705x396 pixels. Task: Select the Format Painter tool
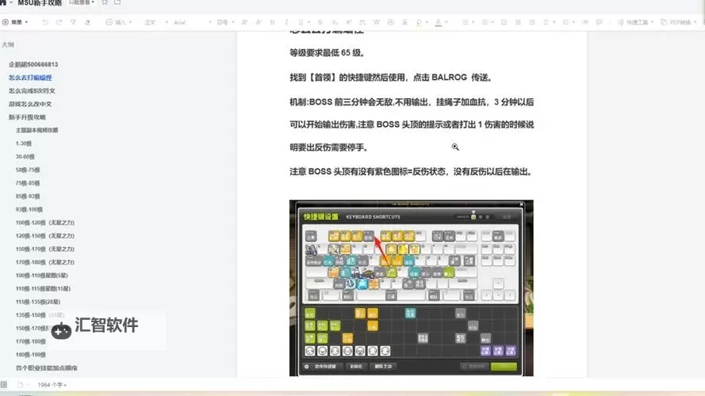click(73, 22)
